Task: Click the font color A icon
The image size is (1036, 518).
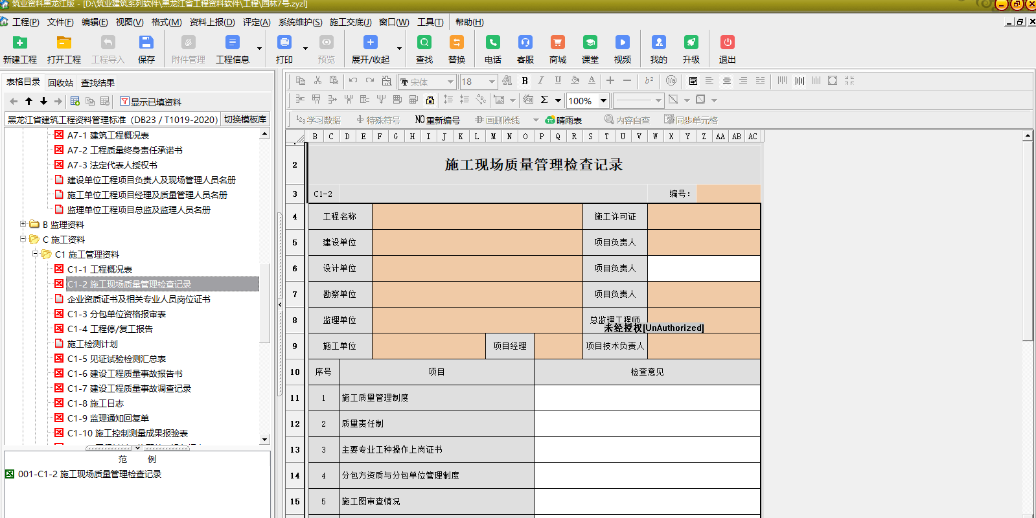Action: point(592,81)
